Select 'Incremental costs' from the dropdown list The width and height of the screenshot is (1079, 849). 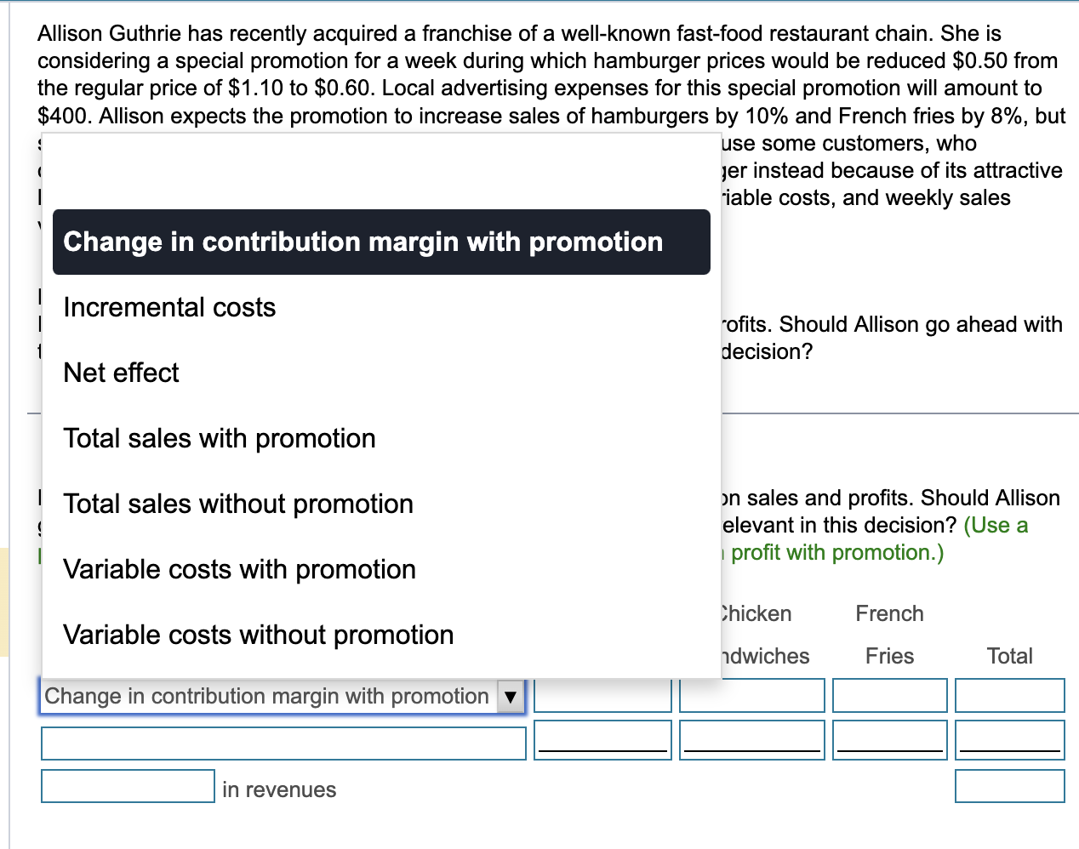[169, 307]
